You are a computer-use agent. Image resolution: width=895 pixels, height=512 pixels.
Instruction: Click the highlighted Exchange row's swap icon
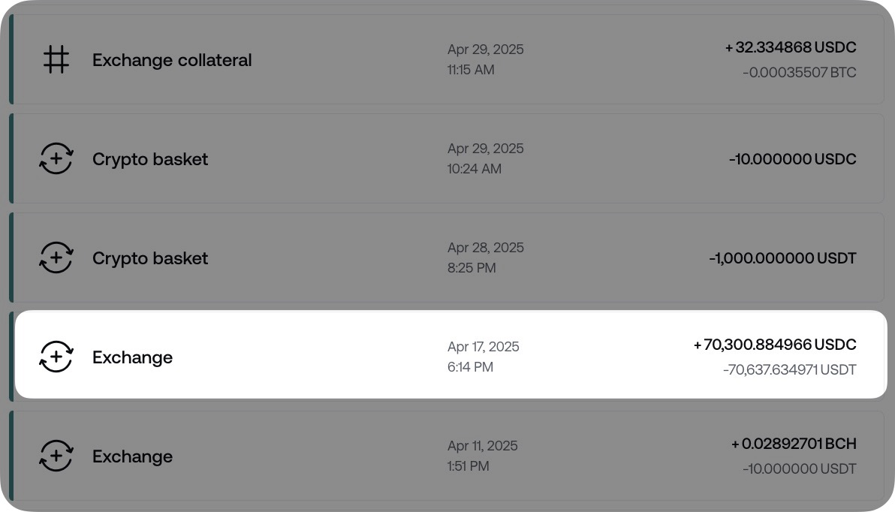(x=56, y=357)
